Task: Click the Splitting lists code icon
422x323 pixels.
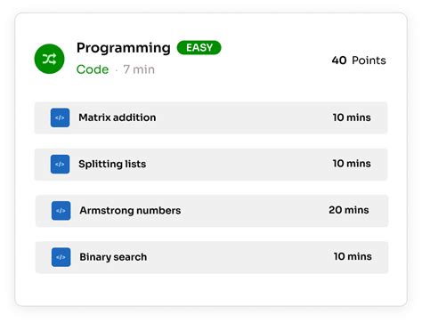Action: click(x=60, y=164)
